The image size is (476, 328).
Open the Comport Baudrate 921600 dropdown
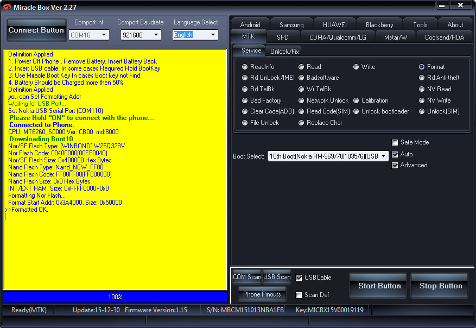point(141,35)
